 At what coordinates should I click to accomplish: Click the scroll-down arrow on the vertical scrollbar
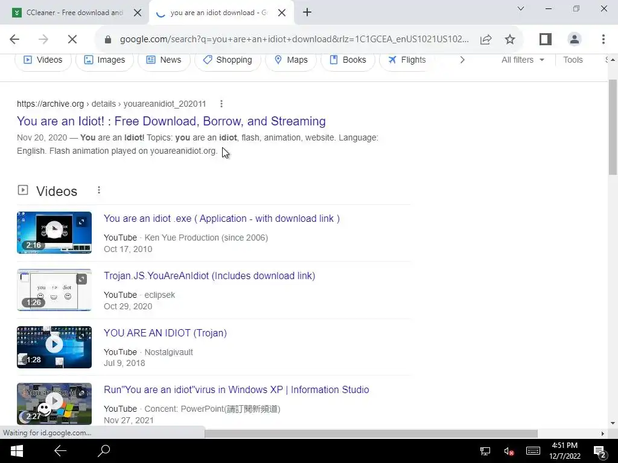(613, 423)
